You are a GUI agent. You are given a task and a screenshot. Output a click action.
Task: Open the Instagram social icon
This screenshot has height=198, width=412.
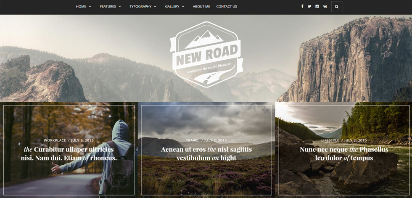point(317,6)
